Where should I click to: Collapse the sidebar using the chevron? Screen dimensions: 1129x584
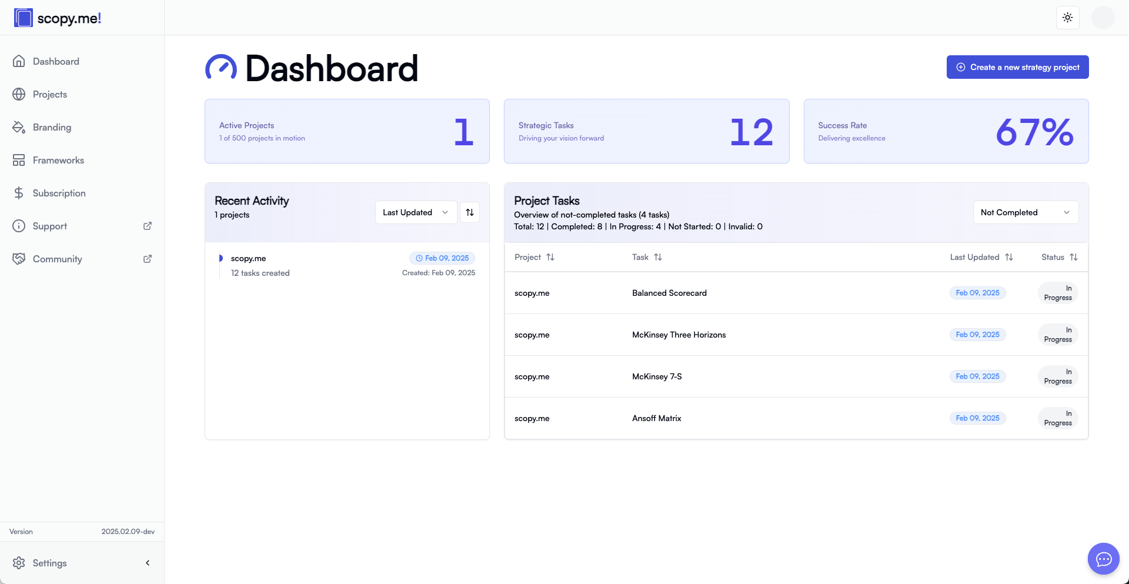click(148, 563)
